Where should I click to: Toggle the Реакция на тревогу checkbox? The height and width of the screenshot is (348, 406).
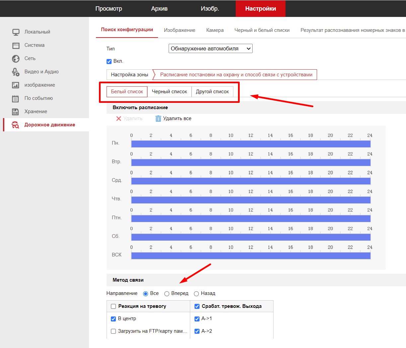[x=113, y=307]
